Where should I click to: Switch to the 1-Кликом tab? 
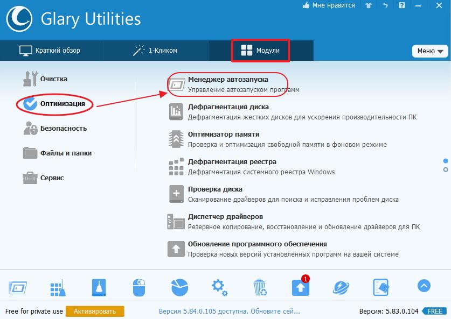155,50
